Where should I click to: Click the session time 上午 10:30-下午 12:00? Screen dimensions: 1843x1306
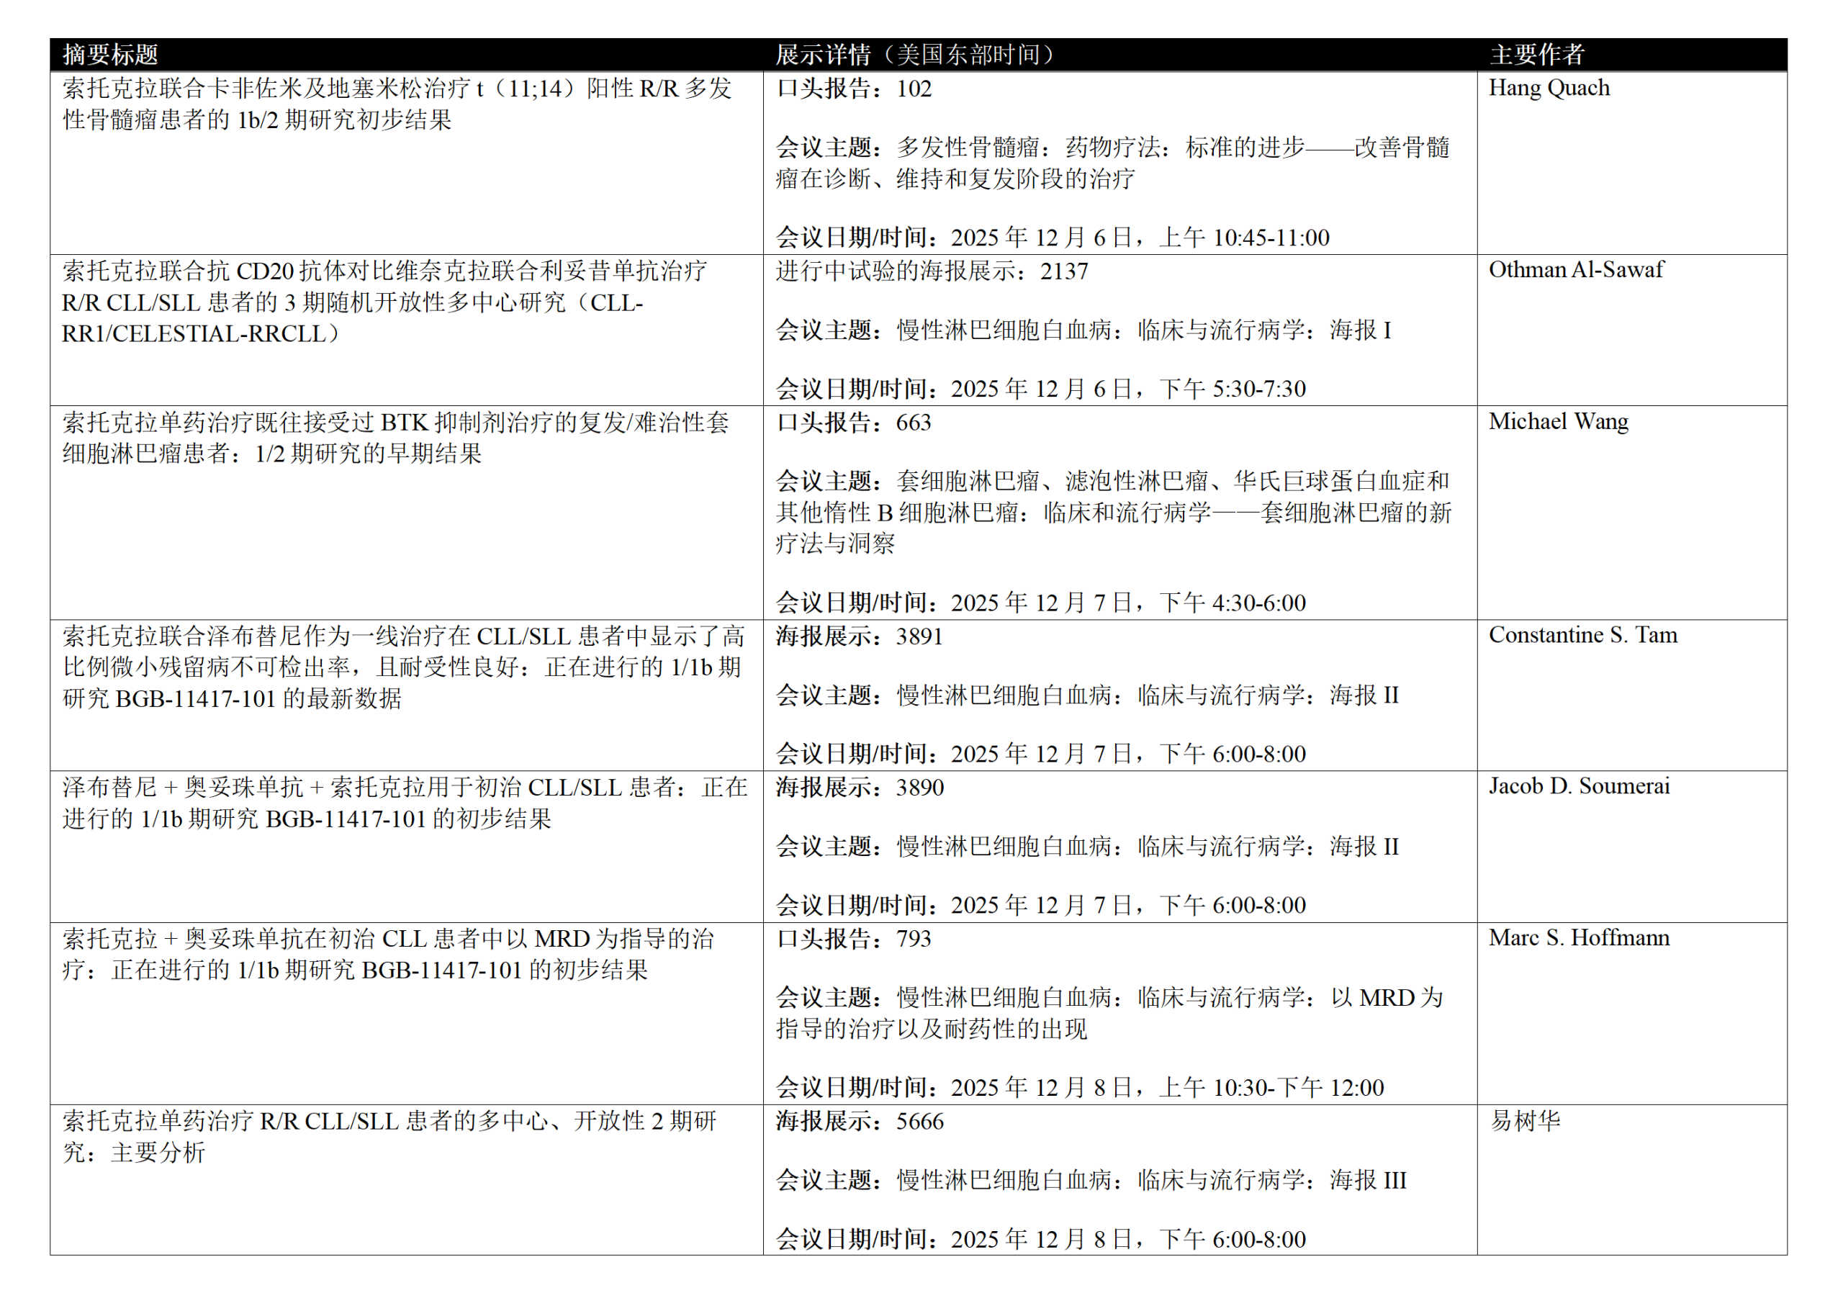point(1271,1088)
